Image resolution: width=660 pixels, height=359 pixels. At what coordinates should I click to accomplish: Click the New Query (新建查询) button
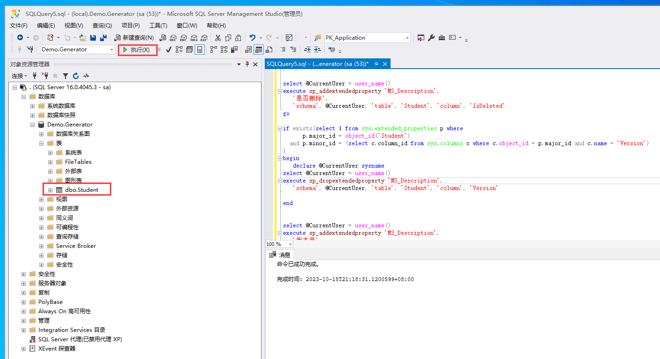click(x=134, y=38)
